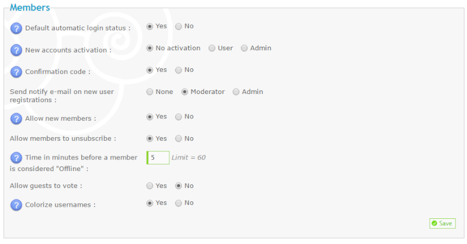Select User for new accounts activation

pyautogui.click(x=212, y=48)
